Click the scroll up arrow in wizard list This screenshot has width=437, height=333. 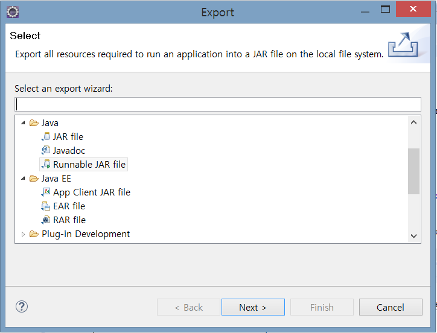[413, 122]
